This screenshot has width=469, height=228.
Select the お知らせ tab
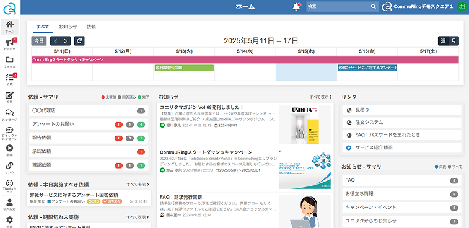point(68,27)
